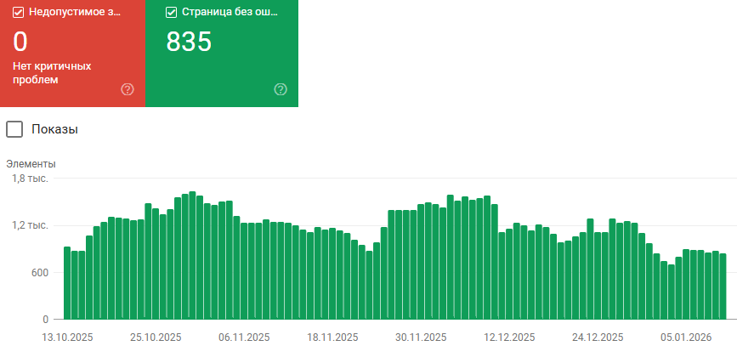Uncheck the red invalid items checkbox
737x346 pixels.
(19, 13)
